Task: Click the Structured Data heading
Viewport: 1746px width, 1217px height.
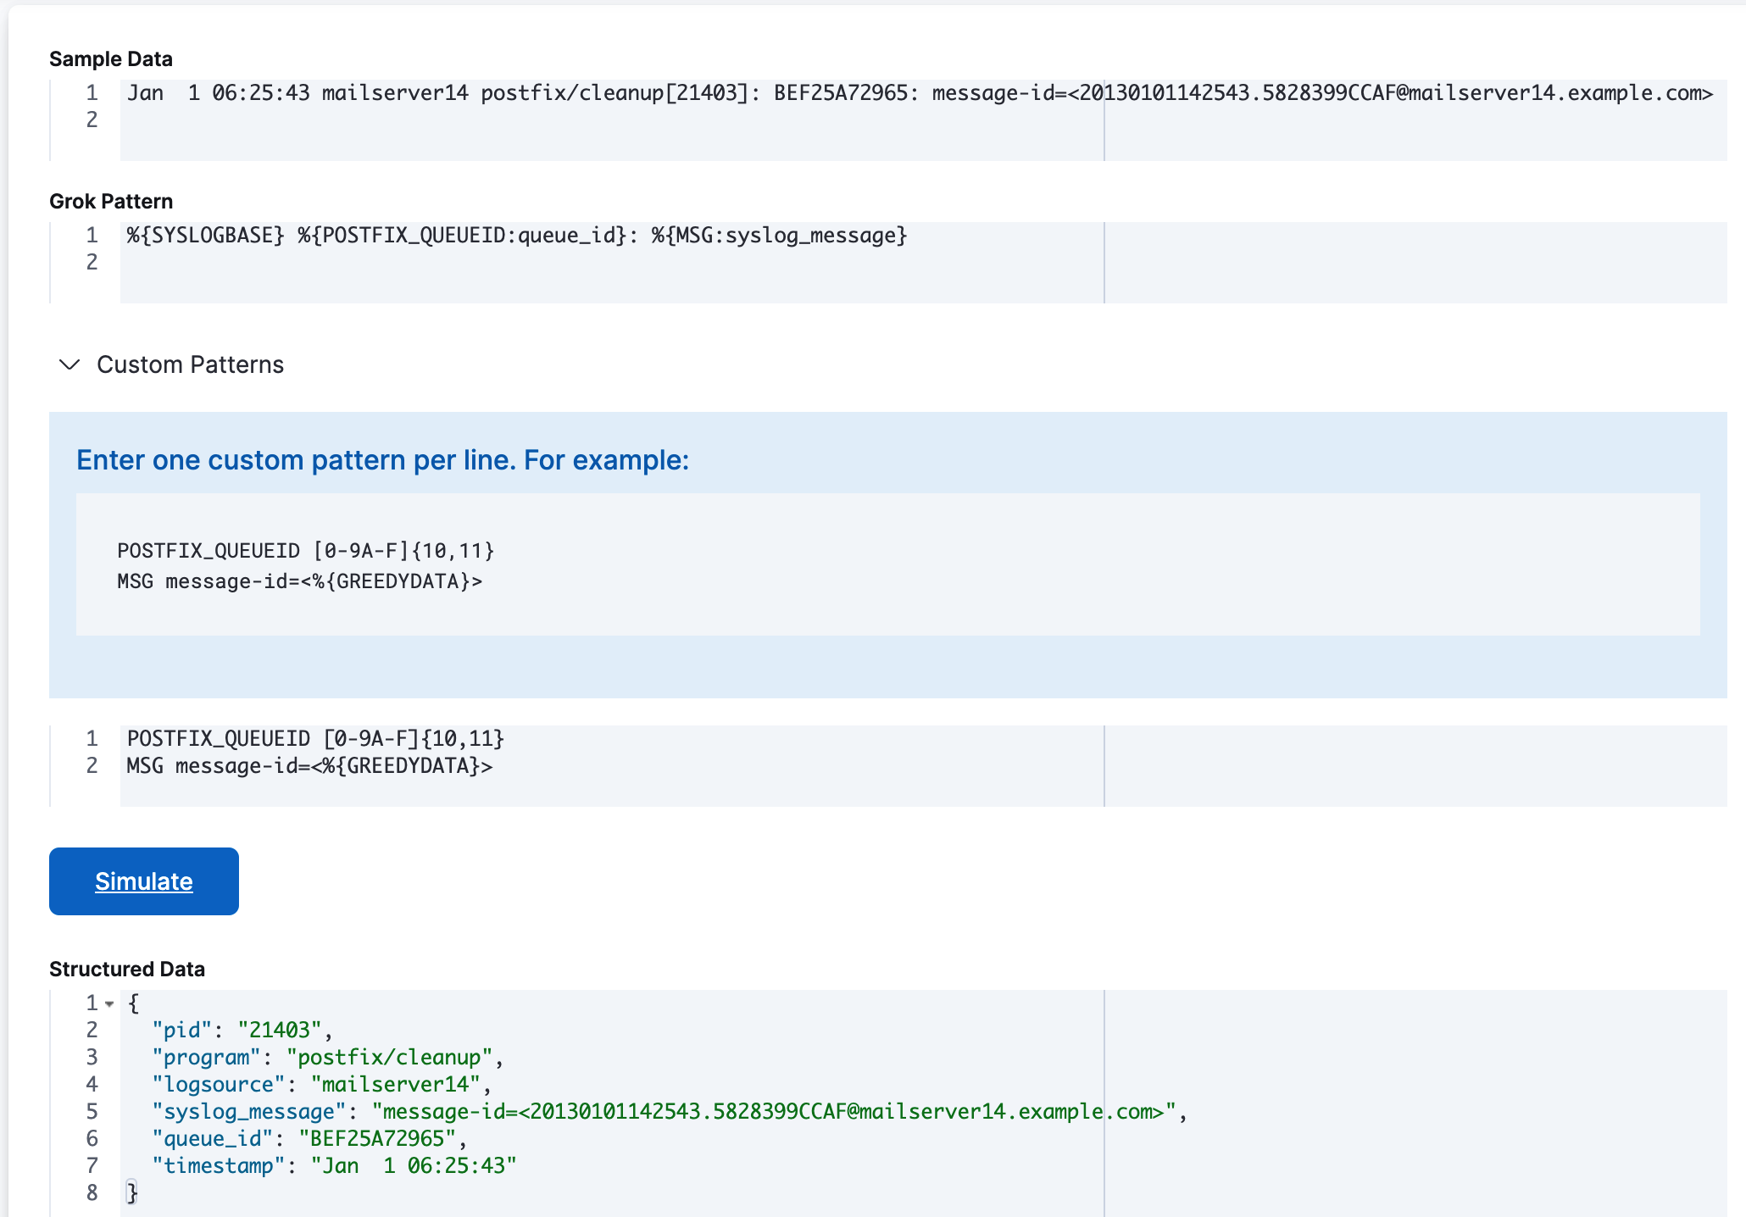Action: coord(127,969)
